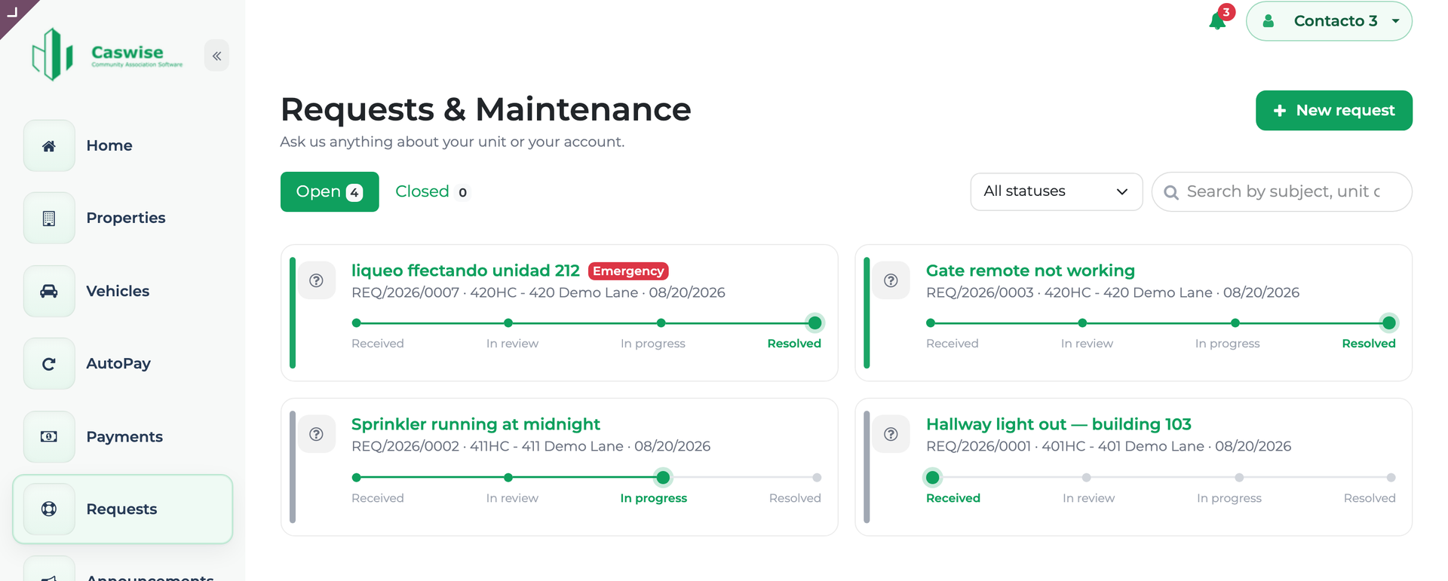
Task: Go to AutoPay menu item
Action: (x=118, y=363)
